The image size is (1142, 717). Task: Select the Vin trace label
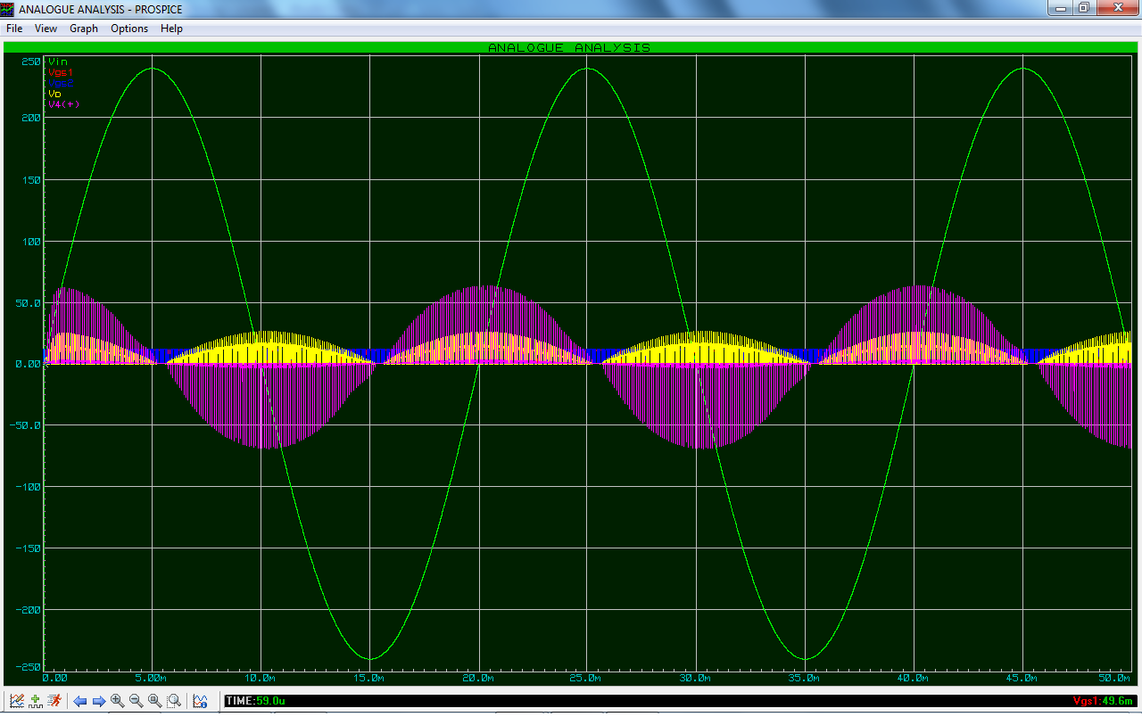58,62
